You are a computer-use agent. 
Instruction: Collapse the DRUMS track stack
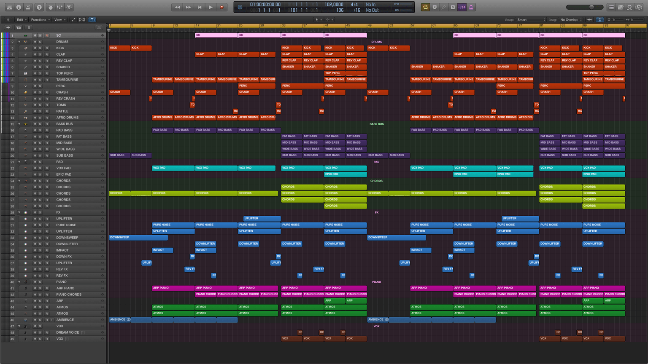(19, 41)
